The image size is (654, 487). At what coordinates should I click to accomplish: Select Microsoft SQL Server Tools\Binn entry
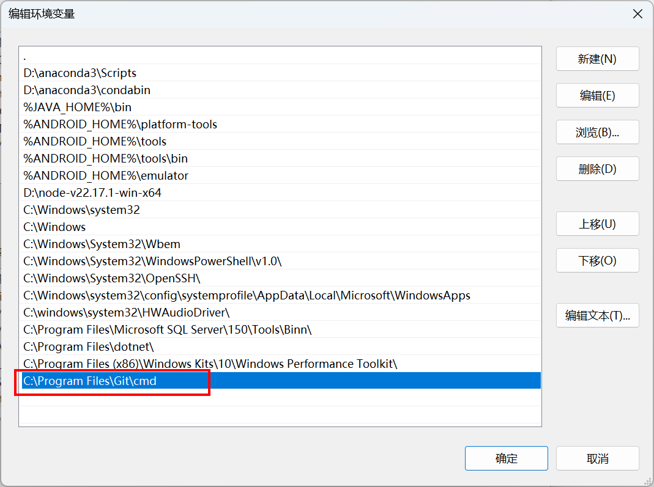click(x=280, y=329)
